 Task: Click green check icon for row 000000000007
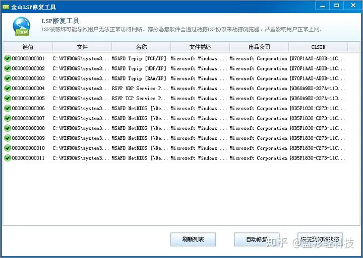click(x=8, y=118)
